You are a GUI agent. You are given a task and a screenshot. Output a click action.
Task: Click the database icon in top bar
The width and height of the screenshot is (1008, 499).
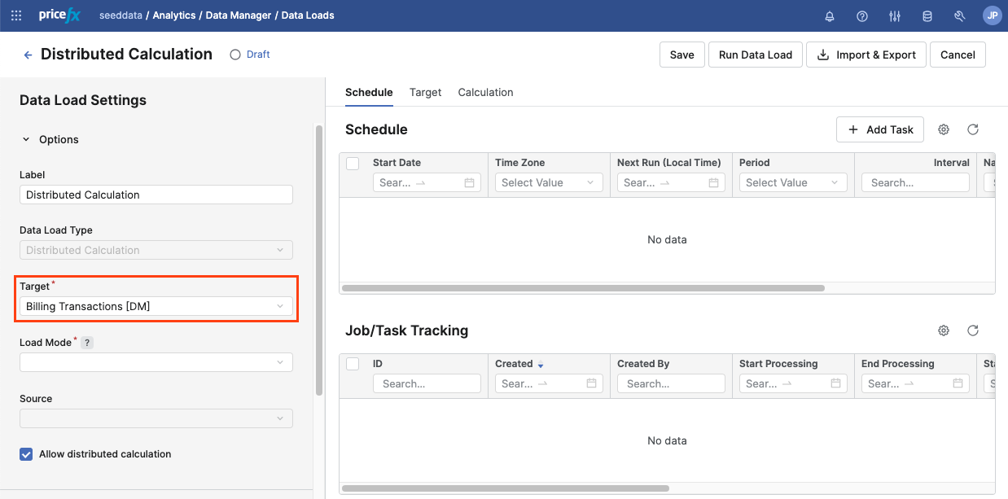pyautogui.click(x=927, y=16)
